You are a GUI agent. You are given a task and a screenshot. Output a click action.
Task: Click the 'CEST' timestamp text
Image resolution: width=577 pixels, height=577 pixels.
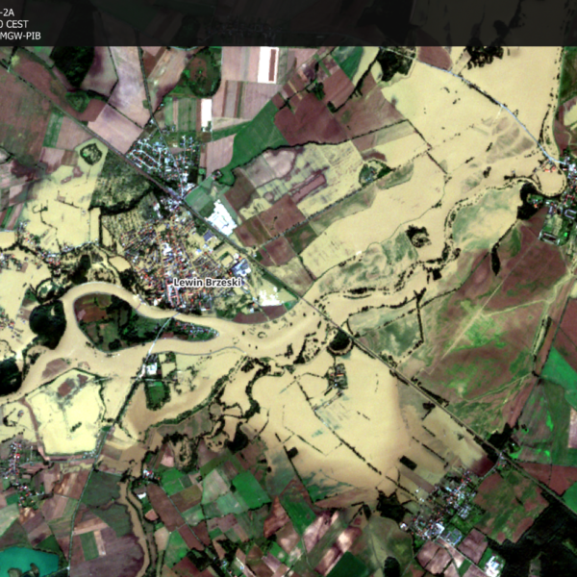coord(16,24)
